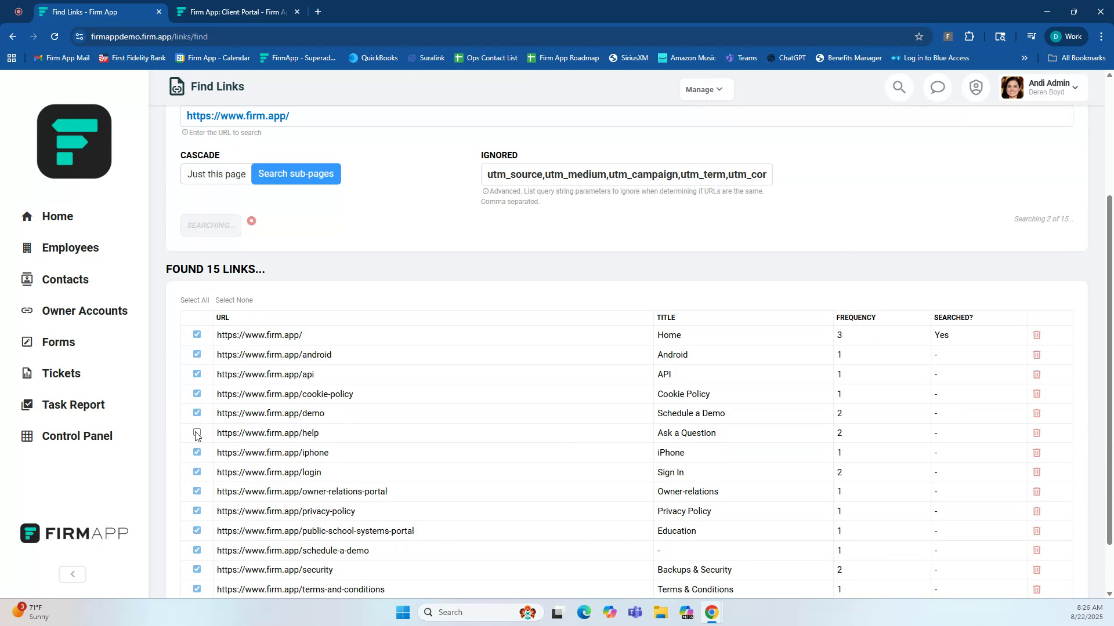Check the help URL row checkbox

(197, 433)
